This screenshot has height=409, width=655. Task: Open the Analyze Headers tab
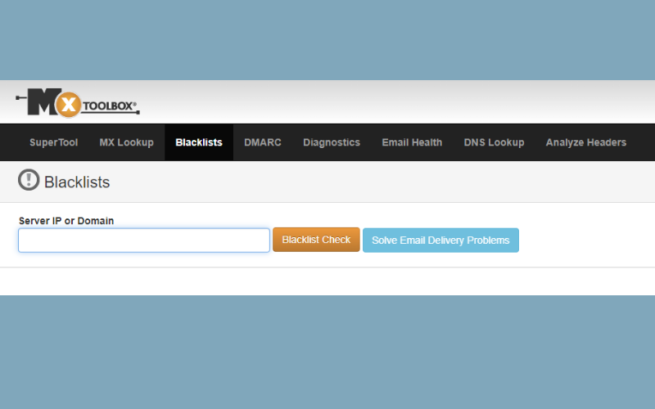pos(586,142)
